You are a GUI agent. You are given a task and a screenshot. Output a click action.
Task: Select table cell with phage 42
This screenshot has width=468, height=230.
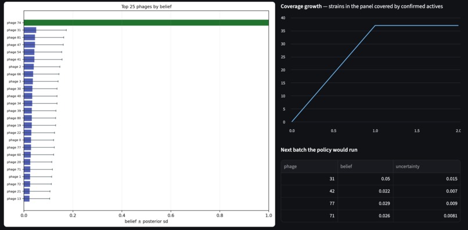pos(309,191)
